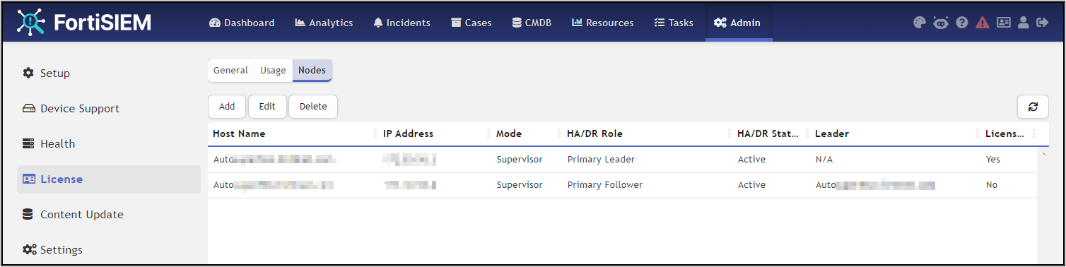This screenshot has width=1066, height=267.
Task: Select the Primary Follower node row
Action: coord(623,185)
